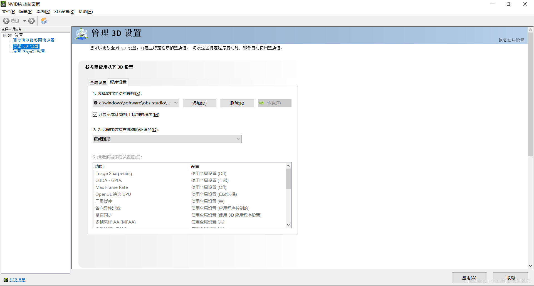The image size is (534, 286).
Task: Open the 帮助(H) menu
Action: (85, 12)
